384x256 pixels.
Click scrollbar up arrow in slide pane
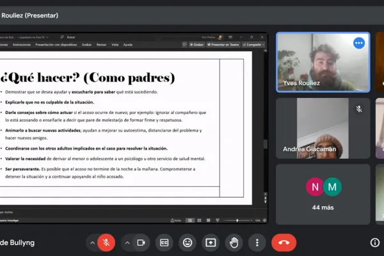265,50
